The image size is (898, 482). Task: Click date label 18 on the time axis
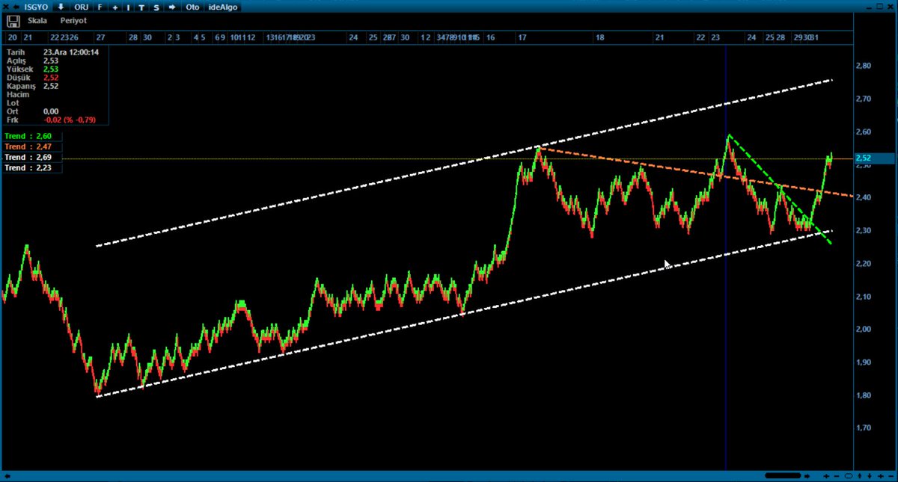tap(600, 37)
